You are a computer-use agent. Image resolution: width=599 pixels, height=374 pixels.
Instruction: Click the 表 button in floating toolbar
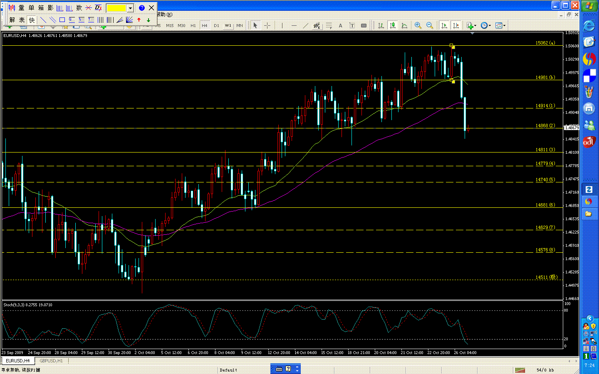click(x=22, y=20)
